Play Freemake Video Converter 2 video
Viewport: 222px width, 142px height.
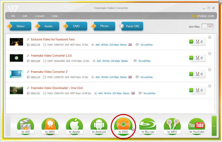point(191,74)
